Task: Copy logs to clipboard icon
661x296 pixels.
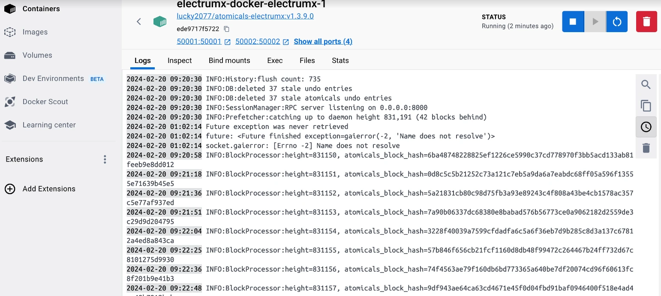Action: (646, 106)
